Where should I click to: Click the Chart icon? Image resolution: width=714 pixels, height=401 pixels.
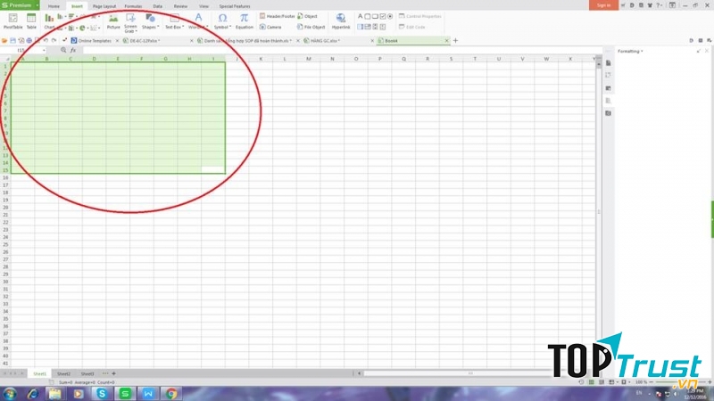coord(49,20)
